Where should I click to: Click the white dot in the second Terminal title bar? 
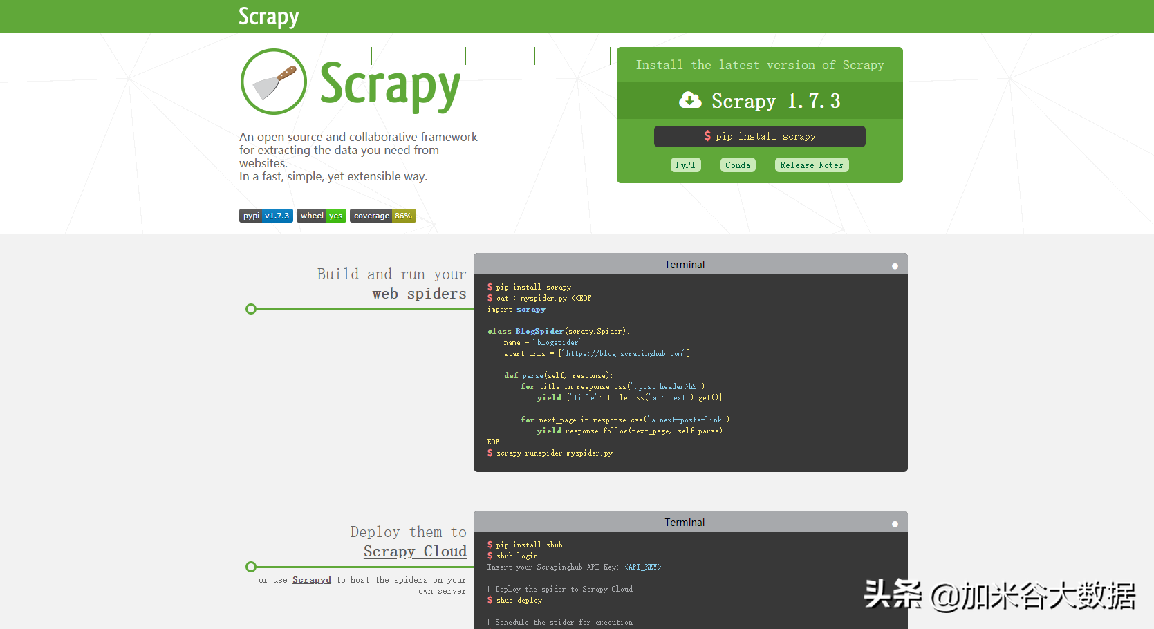pos(895,524)
